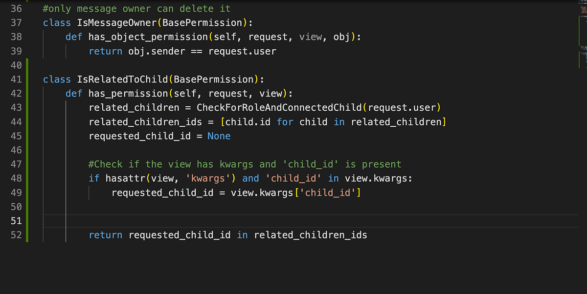
Task: Click the hasattr call on line 48
Action: [127, 178]
